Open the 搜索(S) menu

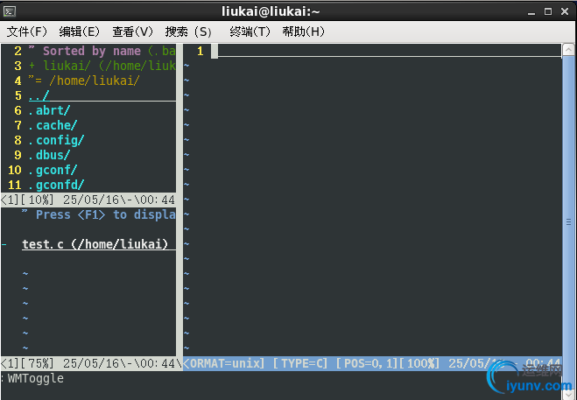click(188, 32)
